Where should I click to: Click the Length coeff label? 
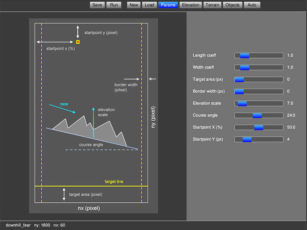(x=204, y=55)
